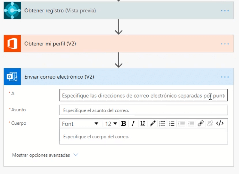Open the Obtener mi perfil options menu
Image resolution: width=239 pixels, height=174 pixels.
click(x=225, y=44)
